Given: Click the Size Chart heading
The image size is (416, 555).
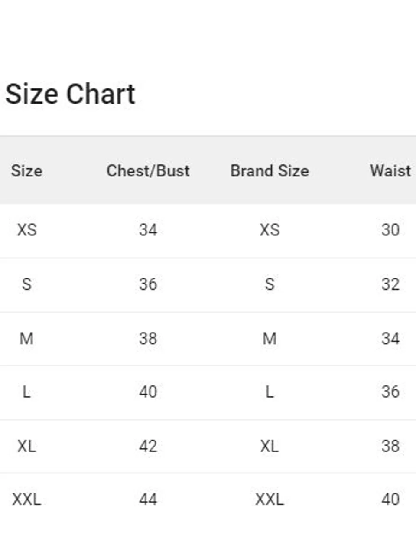Looking at the screenshot, I should tap(70, 94).
